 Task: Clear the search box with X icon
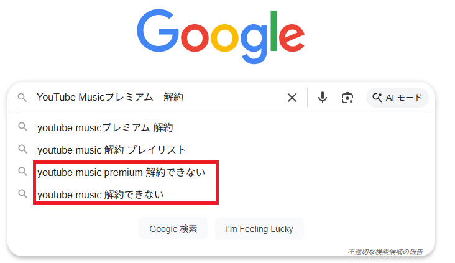point(292,98)
